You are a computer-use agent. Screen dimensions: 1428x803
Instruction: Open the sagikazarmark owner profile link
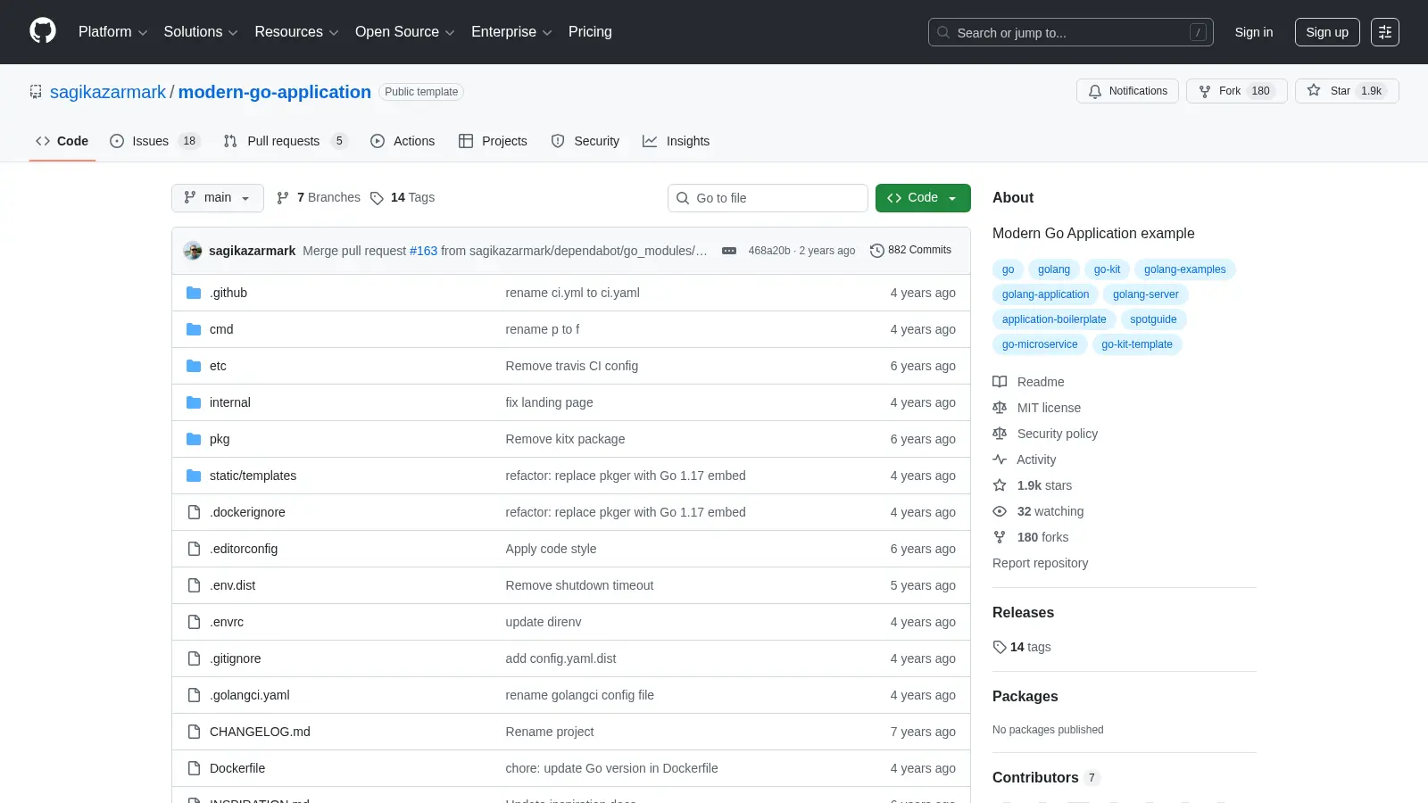coord(108,92)
